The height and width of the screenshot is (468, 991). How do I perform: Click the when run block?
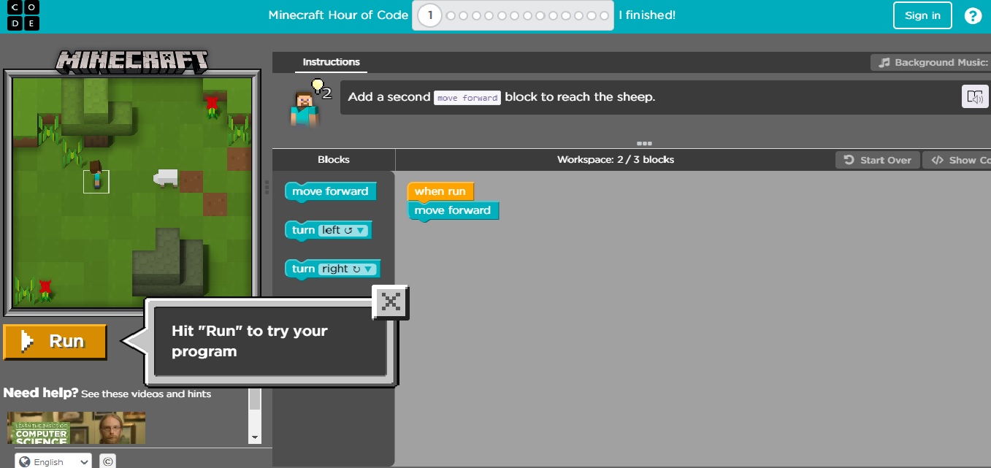coord(440,191)
